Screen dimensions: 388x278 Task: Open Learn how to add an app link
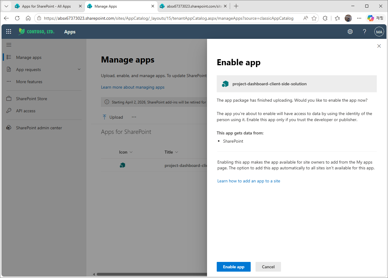249,181
